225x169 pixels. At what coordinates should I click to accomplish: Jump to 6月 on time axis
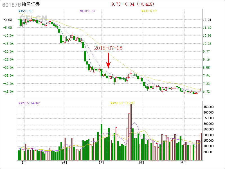point(64,163)
